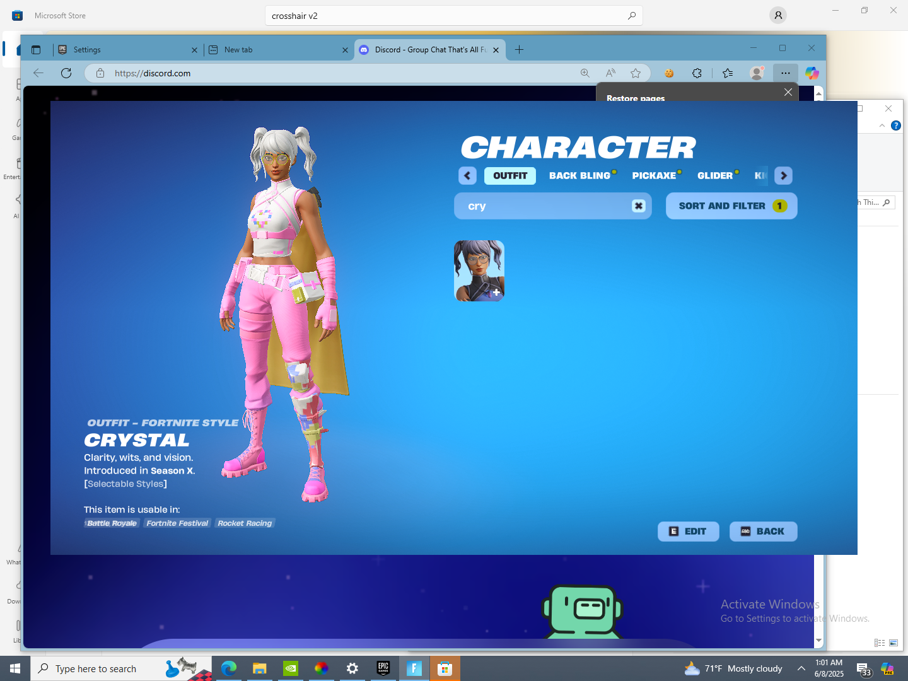Click the 'cry' outfit search field

(552, 206)
